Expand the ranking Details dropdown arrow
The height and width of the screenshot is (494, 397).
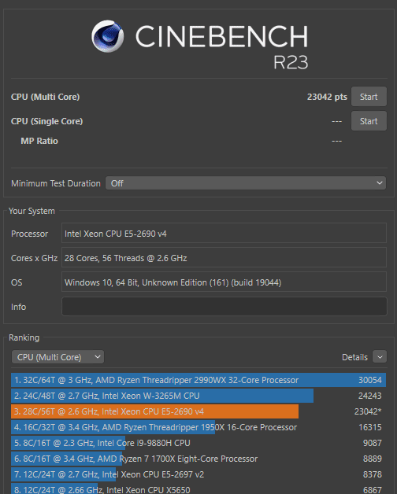[x=380, y=357]
